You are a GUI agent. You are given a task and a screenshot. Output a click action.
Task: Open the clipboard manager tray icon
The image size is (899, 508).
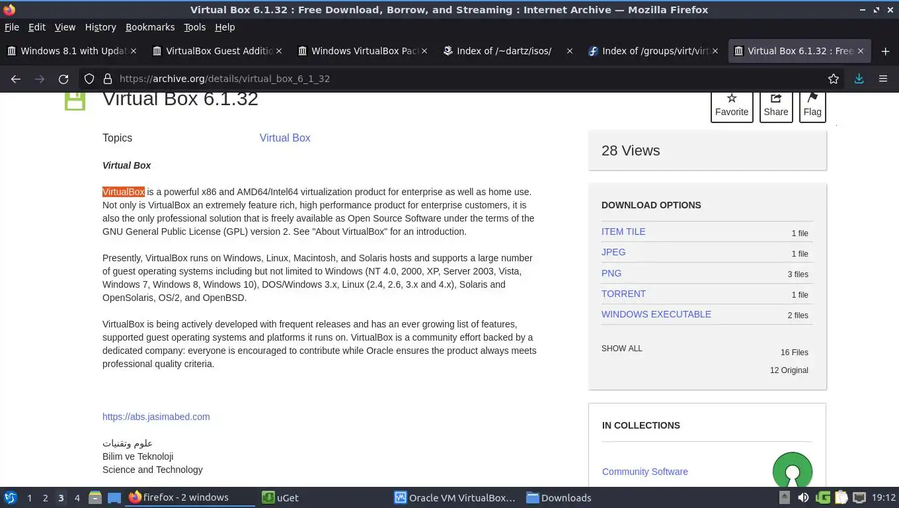click(841, 497)
